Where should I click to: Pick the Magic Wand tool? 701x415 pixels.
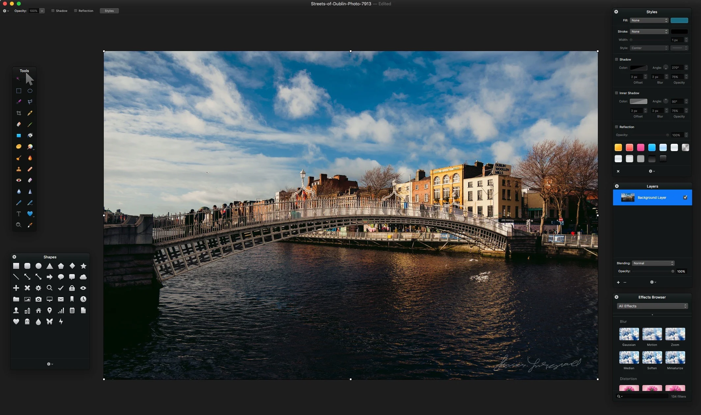point(18,79)
